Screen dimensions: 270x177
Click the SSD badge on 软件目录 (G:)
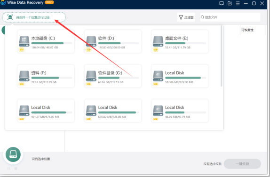pyautogui.click(x=88, y=84)
